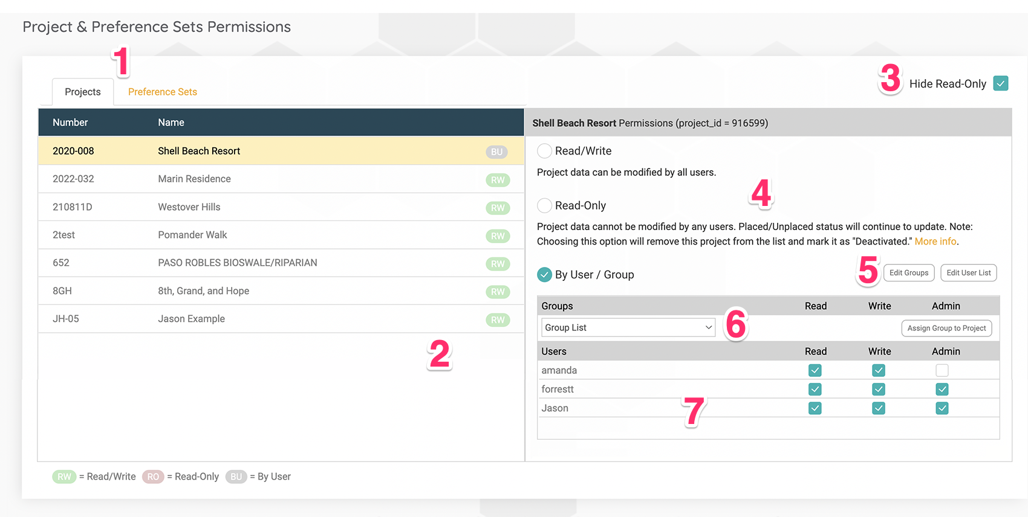This screenshot has width=1028, height=517.
Task: Select the By User / Group option
Action: [x=544, y=275]
